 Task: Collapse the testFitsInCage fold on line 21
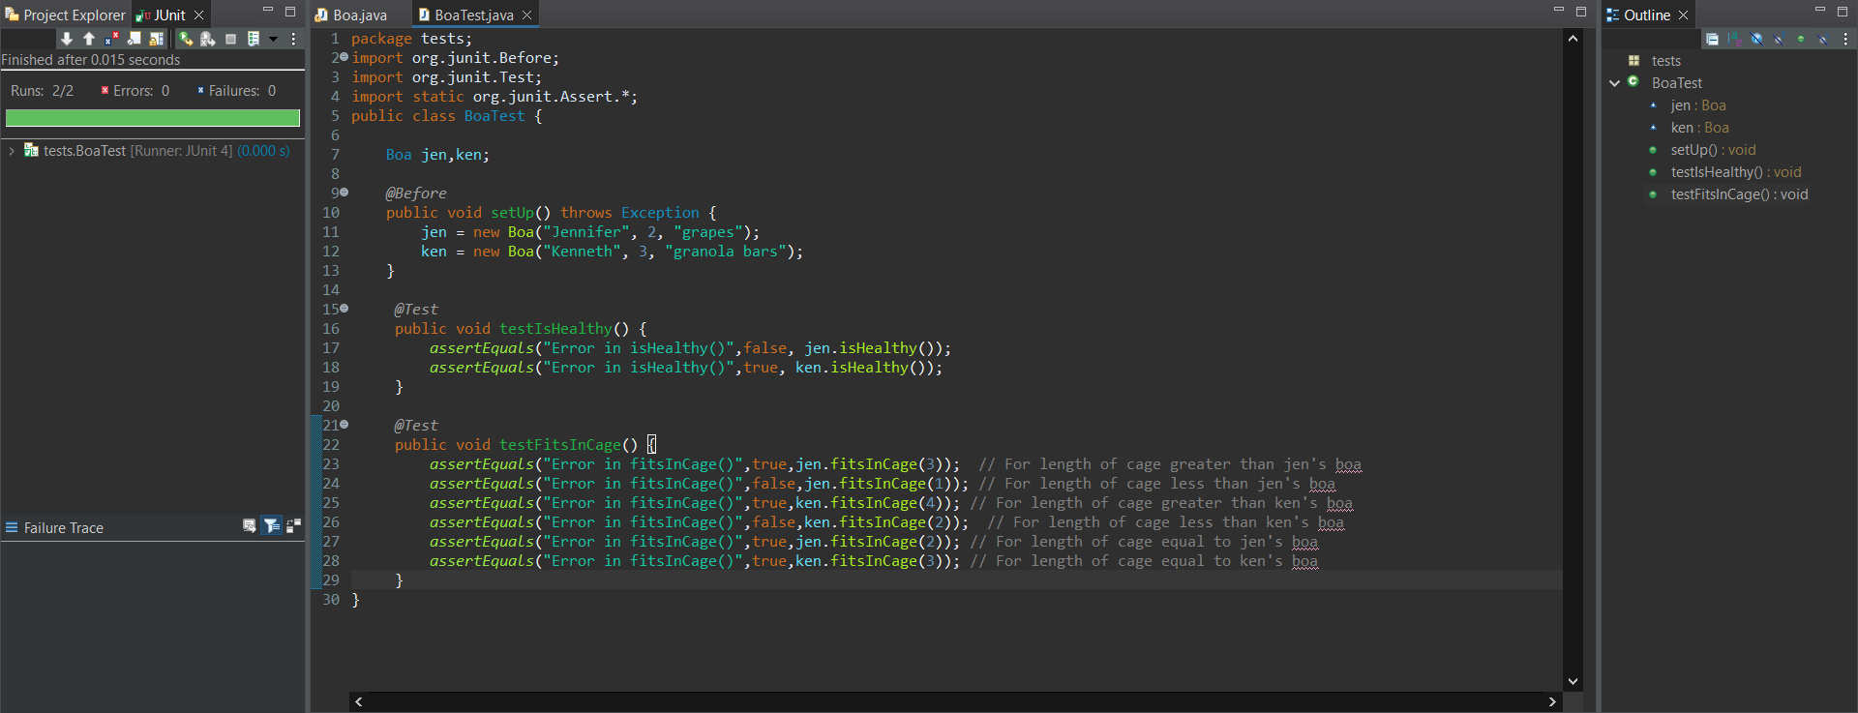[345, 425]
